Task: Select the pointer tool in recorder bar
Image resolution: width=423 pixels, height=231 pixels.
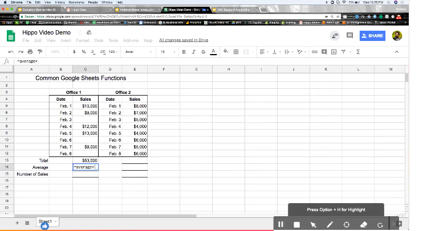Action: coord(313,225)
